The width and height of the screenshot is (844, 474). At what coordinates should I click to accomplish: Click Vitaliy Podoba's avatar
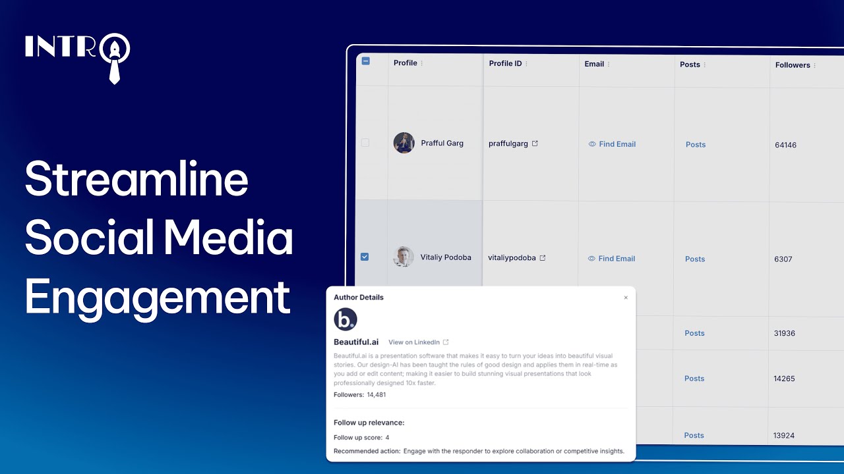point(404,257)
